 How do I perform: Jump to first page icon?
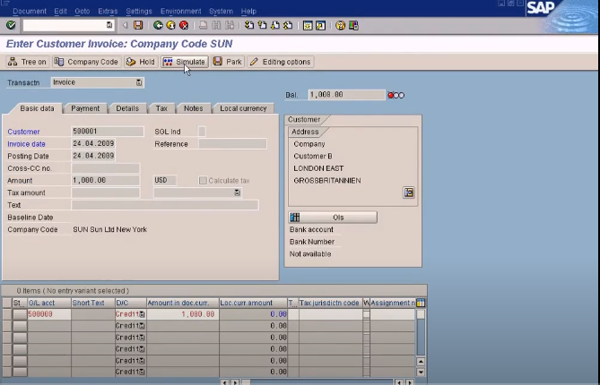(x=249, y=25)
